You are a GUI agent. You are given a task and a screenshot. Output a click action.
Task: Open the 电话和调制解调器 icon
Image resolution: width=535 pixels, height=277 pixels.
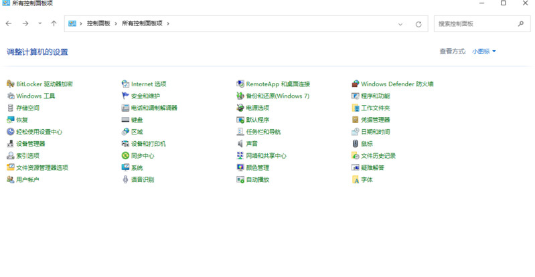pyautogui.click(x=125, y=108)
